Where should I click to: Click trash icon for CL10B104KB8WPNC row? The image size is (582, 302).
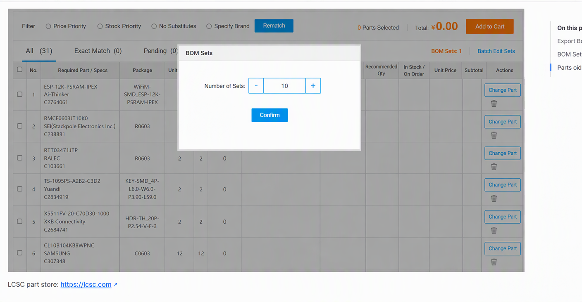pos(494,262)
